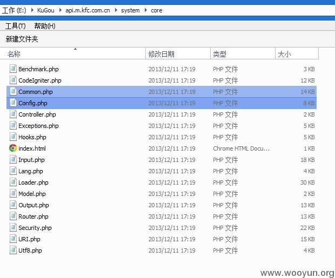Expand the arrow after KuGou breadcrumb
The image size is (335, 278).
click(x=61, y=10)
